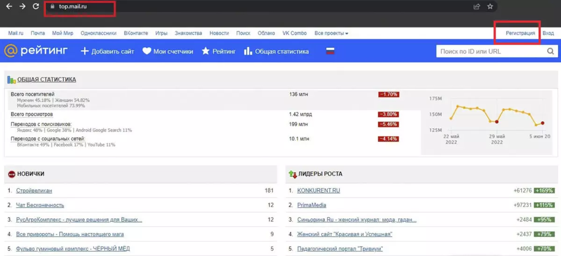Screen dimensions: 561x256
Task: Click the browser forward arrow
Action: 22,7
